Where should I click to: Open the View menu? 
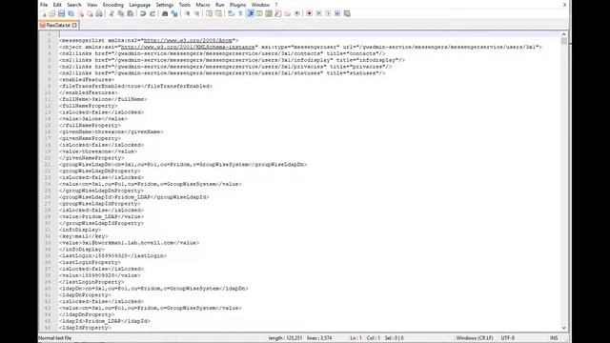pos(92,5)
